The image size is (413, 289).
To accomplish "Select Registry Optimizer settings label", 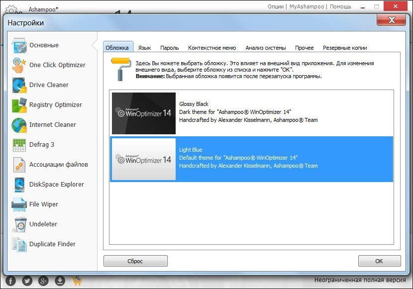I will point(56,105).
